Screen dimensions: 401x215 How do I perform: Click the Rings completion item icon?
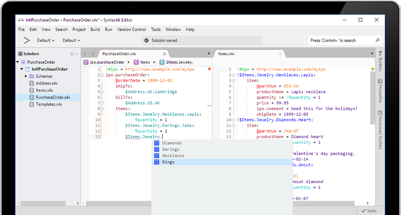[x=157, y=162]
